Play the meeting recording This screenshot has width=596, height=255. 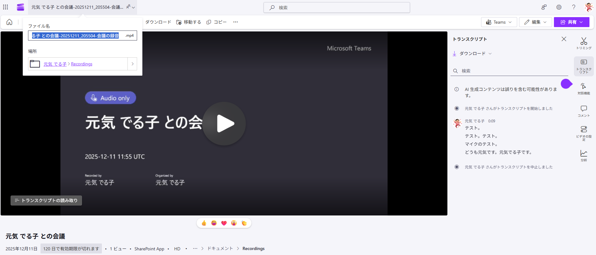(x=224, y=124)
